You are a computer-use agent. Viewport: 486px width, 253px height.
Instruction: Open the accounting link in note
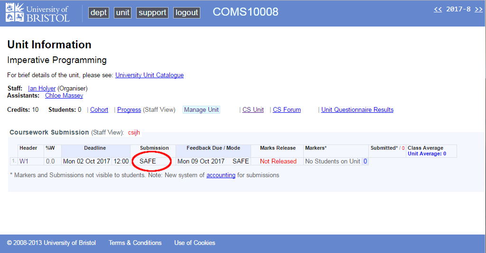click(221, 175)
